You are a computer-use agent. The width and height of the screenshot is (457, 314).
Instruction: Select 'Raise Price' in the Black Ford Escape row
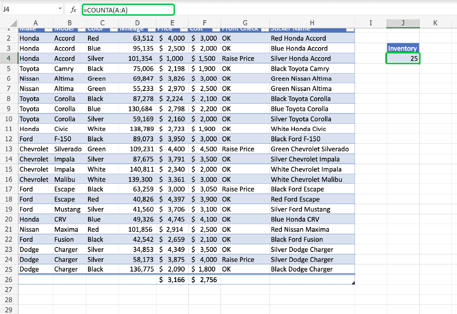[245, 189]
